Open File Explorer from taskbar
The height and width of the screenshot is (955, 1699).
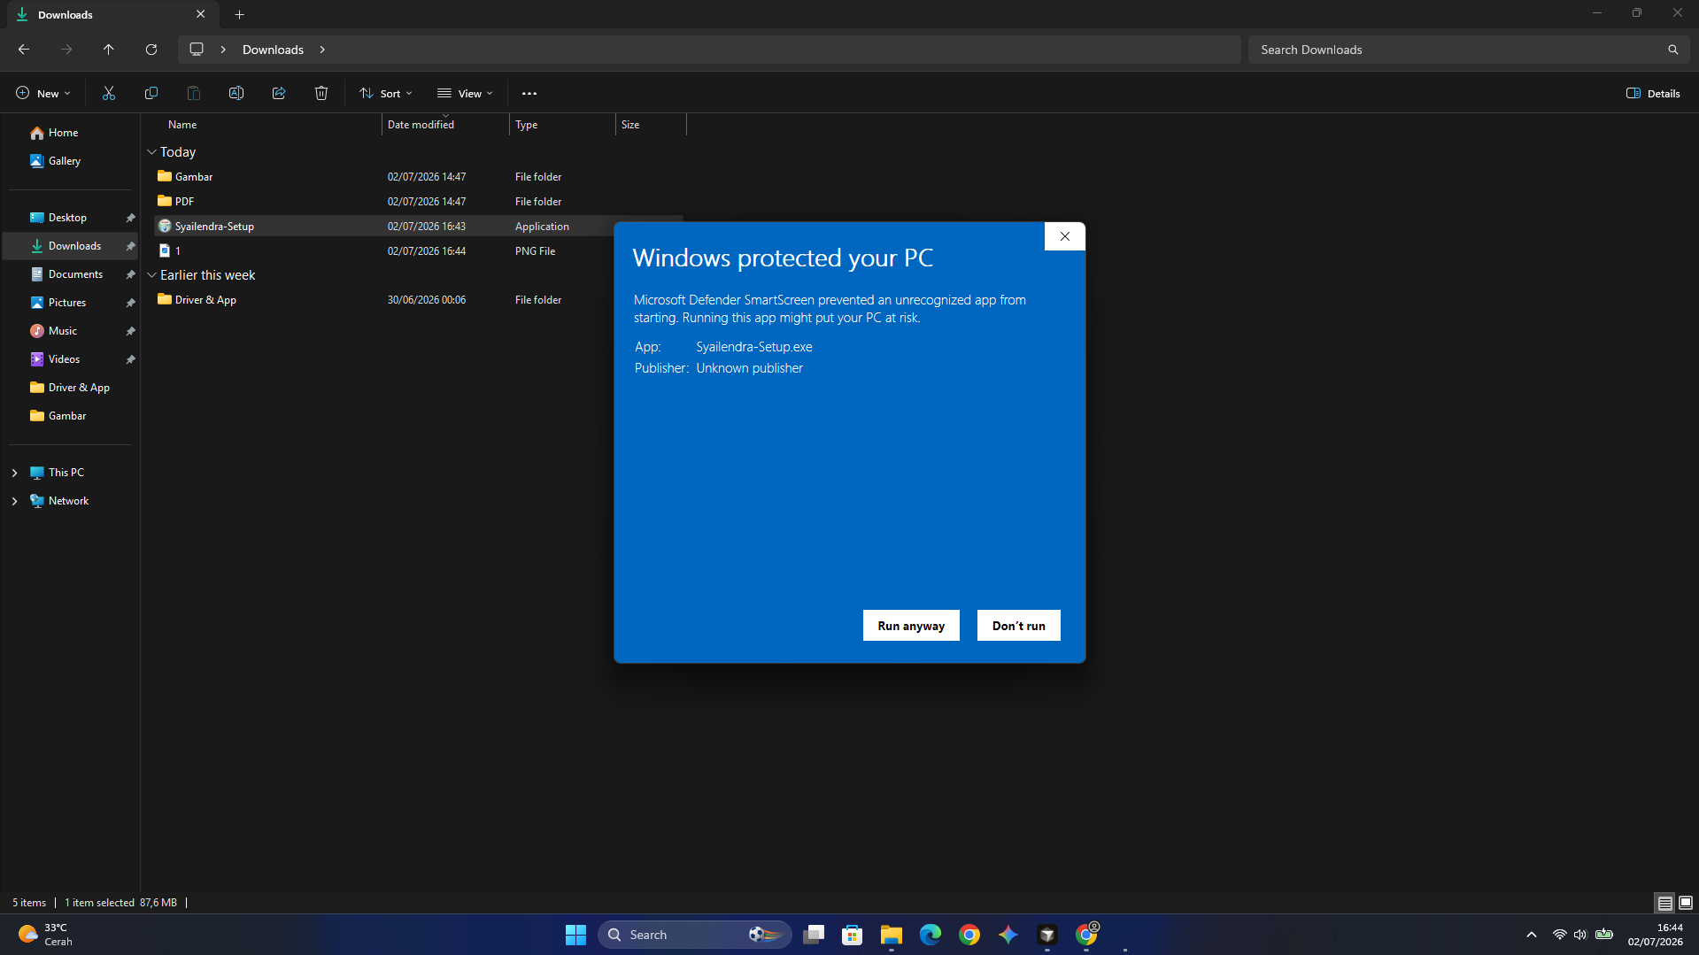pyautogui.click(x=892, y=935)
